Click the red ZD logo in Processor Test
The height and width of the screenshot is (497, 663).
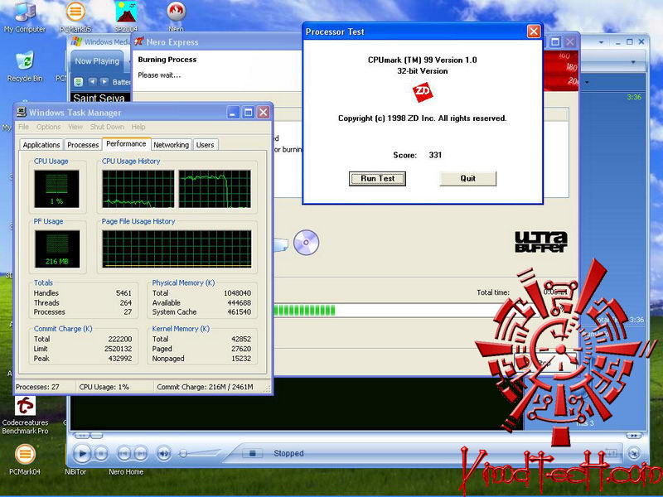[423, 92]
